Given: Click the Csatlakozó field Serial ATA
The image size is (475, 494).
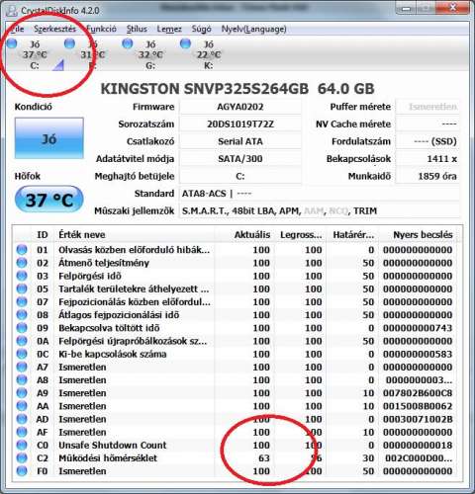Looking at the screenshot, I should click(x=240, y=141).
